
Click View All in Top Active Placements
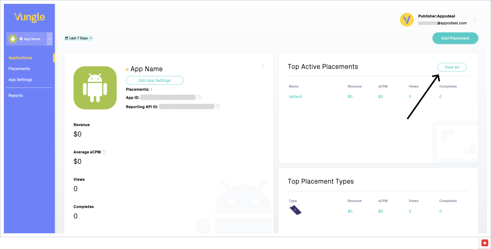(x=452, y=67)
